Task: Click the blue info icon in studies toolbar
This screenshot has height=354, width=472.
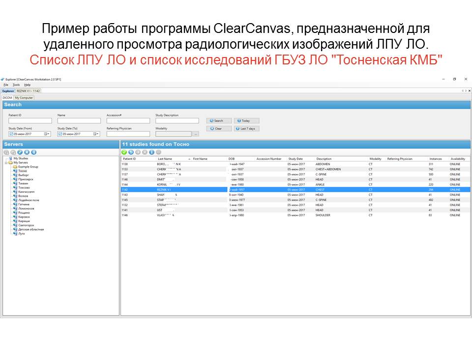Action: (x=151, y=152)
